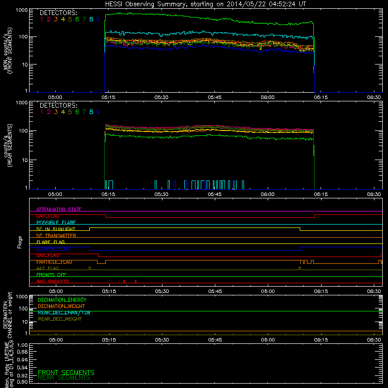Click the Flags vertical axis title
The height and width of the screenshot is (388, 388).
(20, 242)
